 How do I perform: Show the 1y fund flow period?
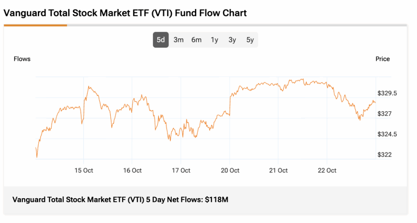(x=214, y=40)
